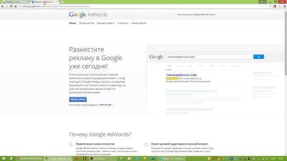Open the Обзор navigation item
Image resolution: width=287 pixels, height=161 pixels.
click(x=73, y=23)
